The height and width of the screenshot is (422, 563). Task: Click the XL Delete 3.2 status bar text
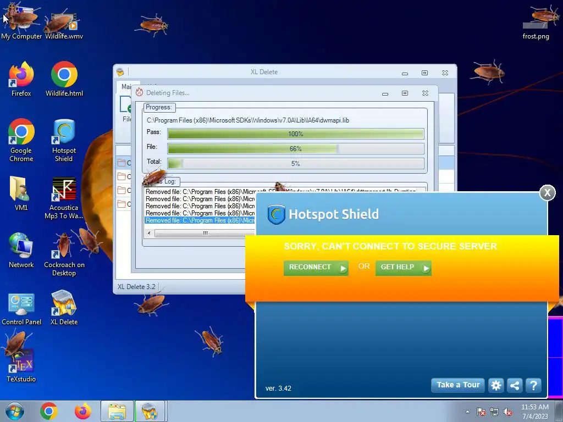136,287
